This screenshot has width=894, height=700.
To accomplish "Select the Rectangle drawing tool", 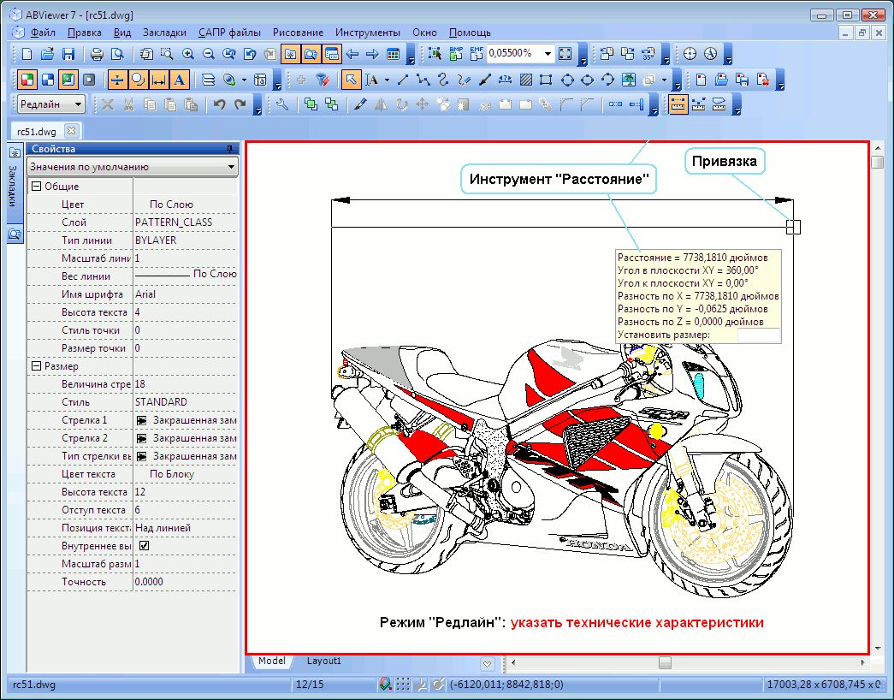I will [x=546, y=80].
